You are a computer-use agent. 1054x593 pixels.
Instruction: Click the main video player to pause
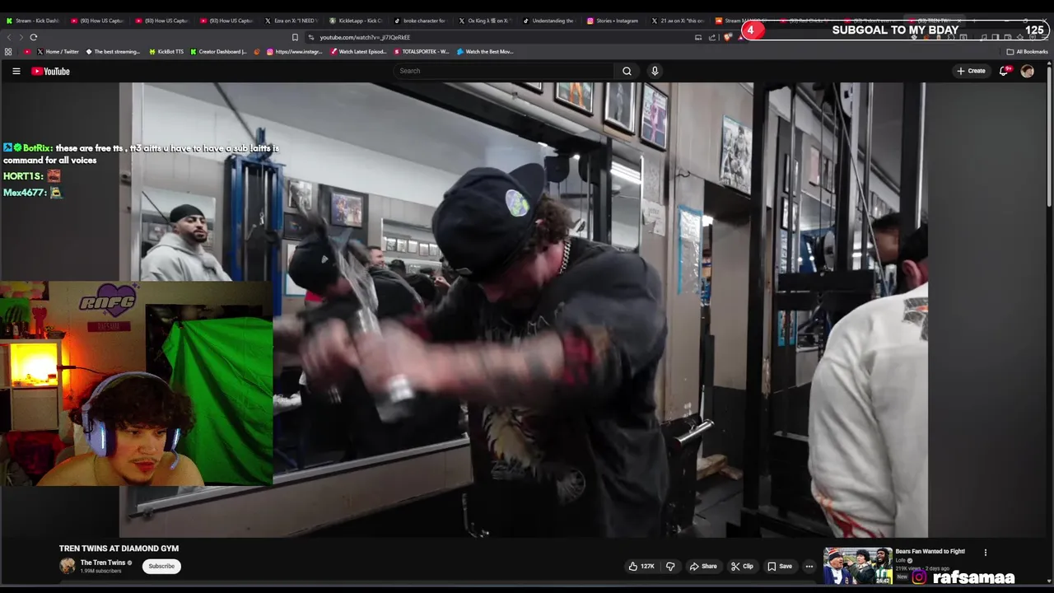click(524, 310)
